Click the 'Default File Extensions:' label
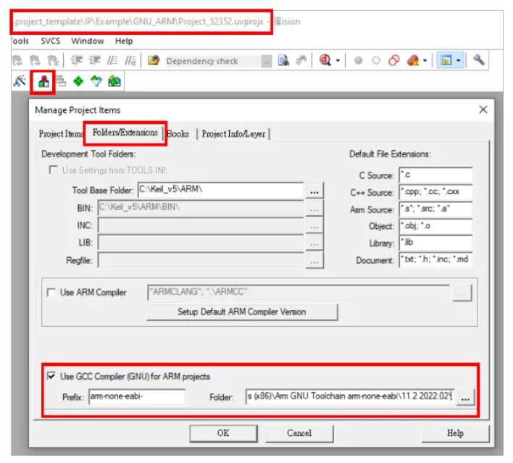Viewport: 513px width, 463px height. 390,154
